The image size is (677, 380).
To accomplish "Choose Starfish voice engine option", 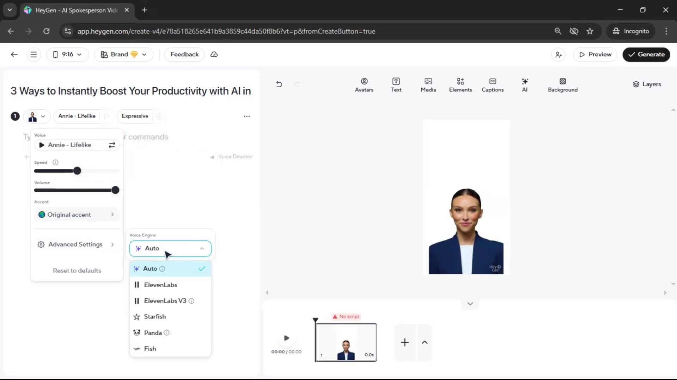I will click(x=155, y=316).
